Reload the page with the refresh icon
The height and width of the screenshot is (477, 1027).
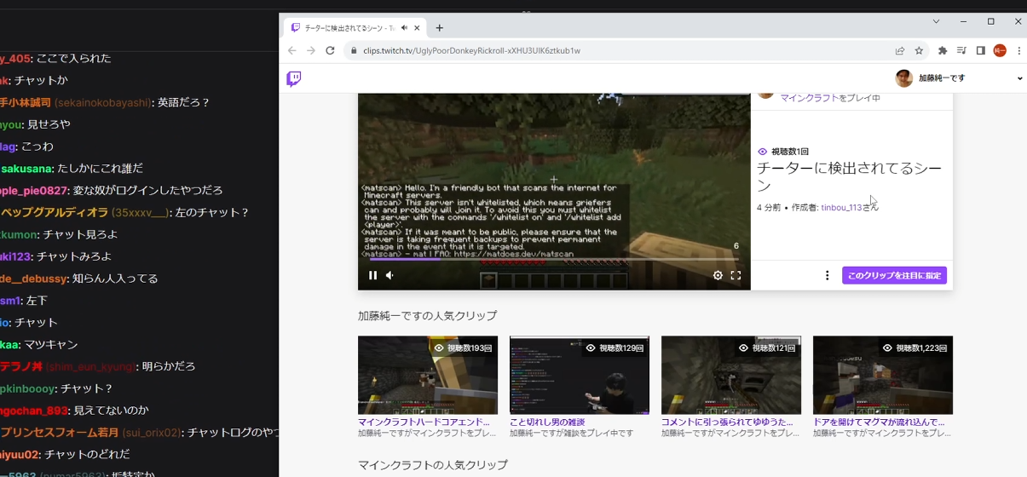tap(330, 50)
